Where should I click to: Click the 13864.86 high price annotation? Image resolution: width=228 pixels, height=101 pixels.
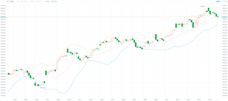pyautogui.click(x=203, y=7)
